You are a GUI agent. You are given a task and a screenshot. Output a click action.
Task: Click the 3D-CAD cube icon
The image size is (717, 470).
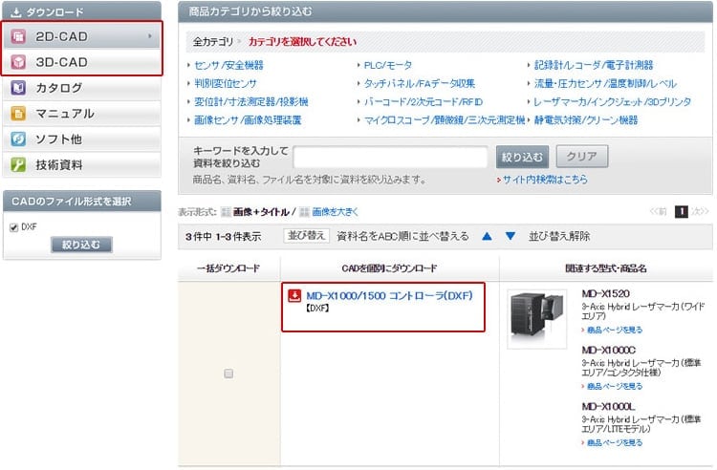point(18,62)
